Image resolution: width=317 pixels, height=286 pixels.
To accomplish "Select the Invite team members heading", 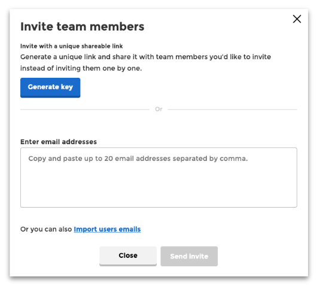I will (83, 26).
